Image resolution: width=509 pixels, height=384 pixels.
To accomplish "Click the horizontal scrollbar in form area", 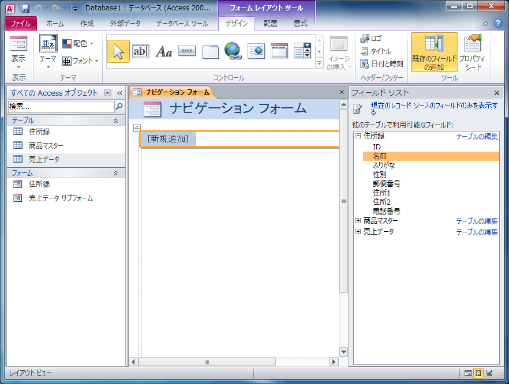I will point(207,362).
